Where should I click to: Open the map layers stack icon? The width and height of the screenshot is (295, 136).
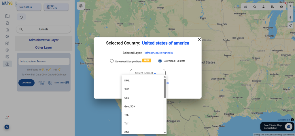pyautogui.click(x=81, y=6)
